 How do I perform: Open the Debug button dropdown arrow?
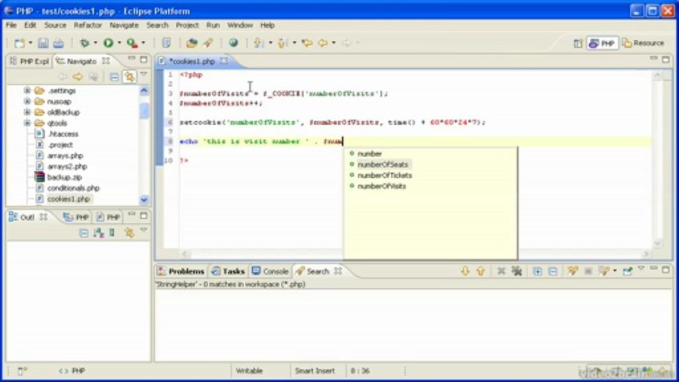(x=96, y=43)
